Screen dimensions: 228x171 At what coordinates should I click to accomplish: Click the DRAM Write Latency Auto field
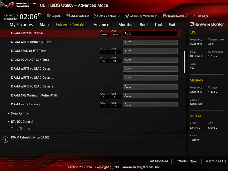pos(150,104)
